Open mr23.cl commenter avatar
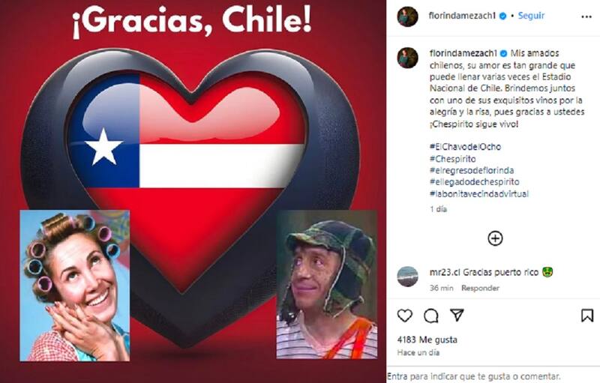This screenshot has width=600, height=383. tap(407, 277)
